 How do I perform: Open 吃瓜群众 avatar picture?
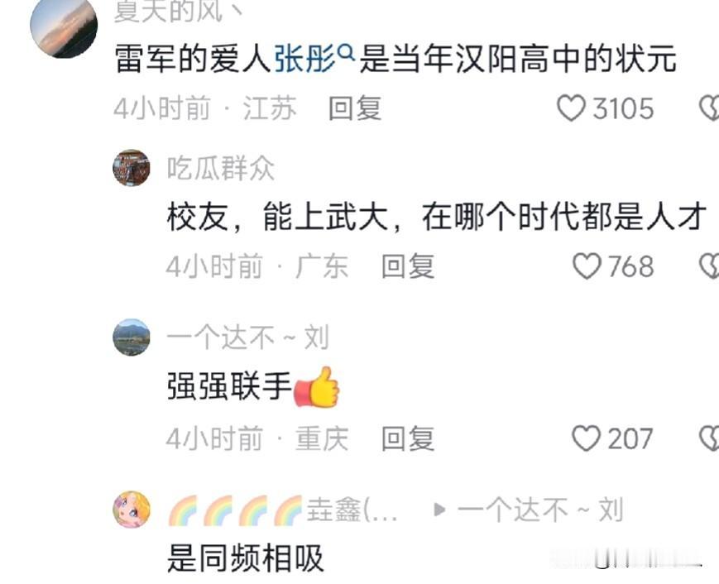pos(132,168)
